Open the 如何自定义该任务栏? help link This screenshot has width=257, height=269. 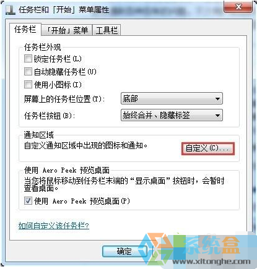(54, 226)
